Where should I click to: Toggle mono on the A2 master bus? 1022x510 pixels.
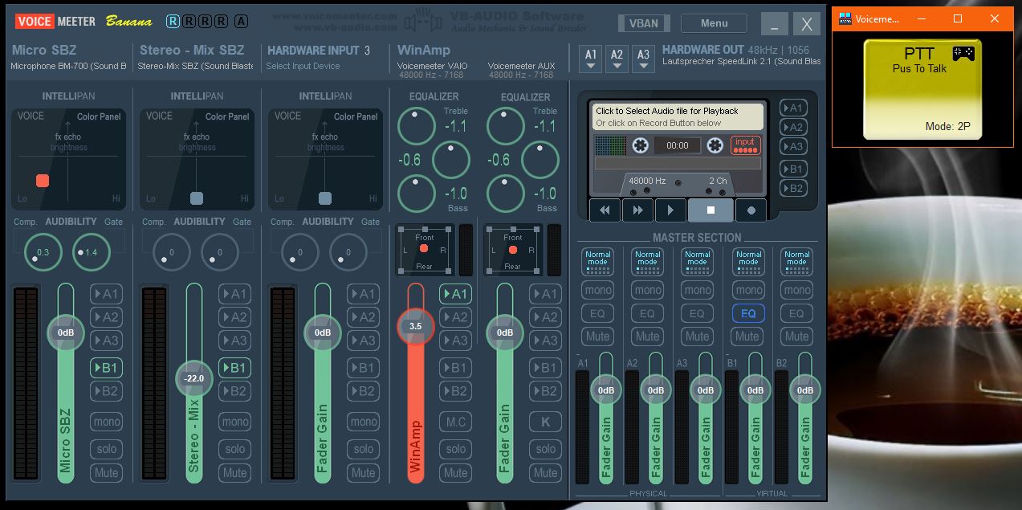[x=647, y=290]
